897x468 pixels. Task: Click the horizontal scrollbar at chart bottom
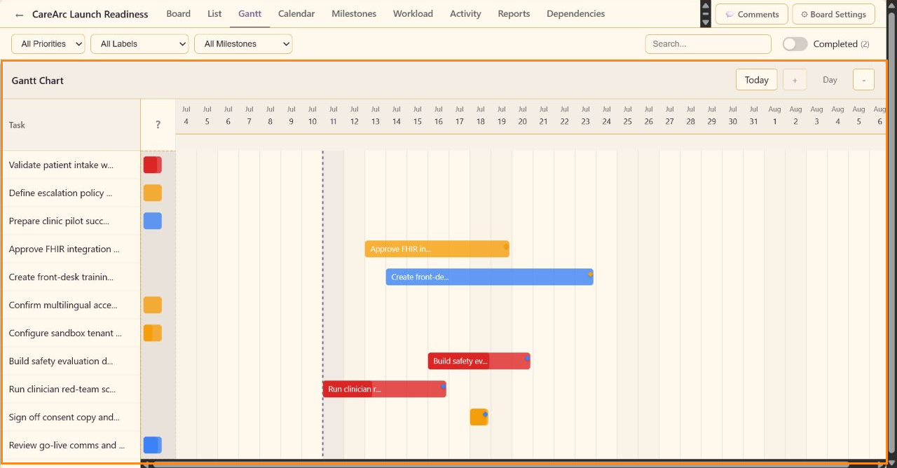(x=501, y=464)
